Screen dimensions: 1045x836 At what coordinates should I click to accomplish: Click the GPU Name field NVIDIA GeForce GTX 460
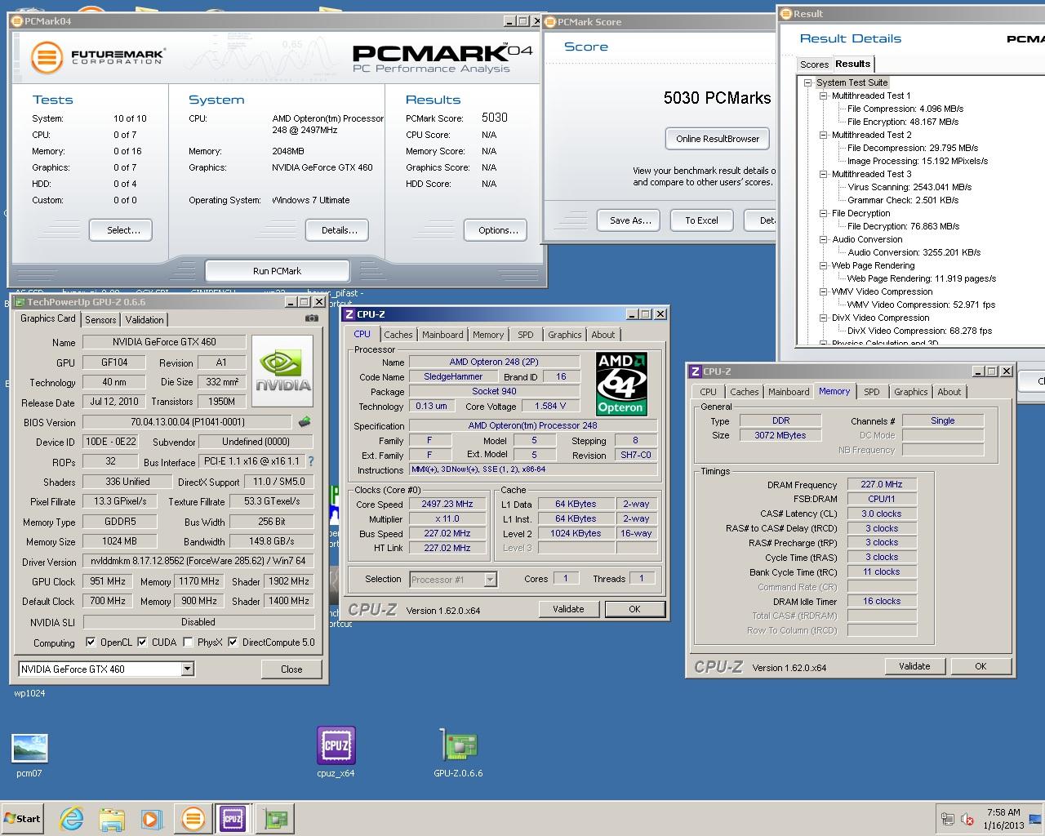click(x=163, y=342)
